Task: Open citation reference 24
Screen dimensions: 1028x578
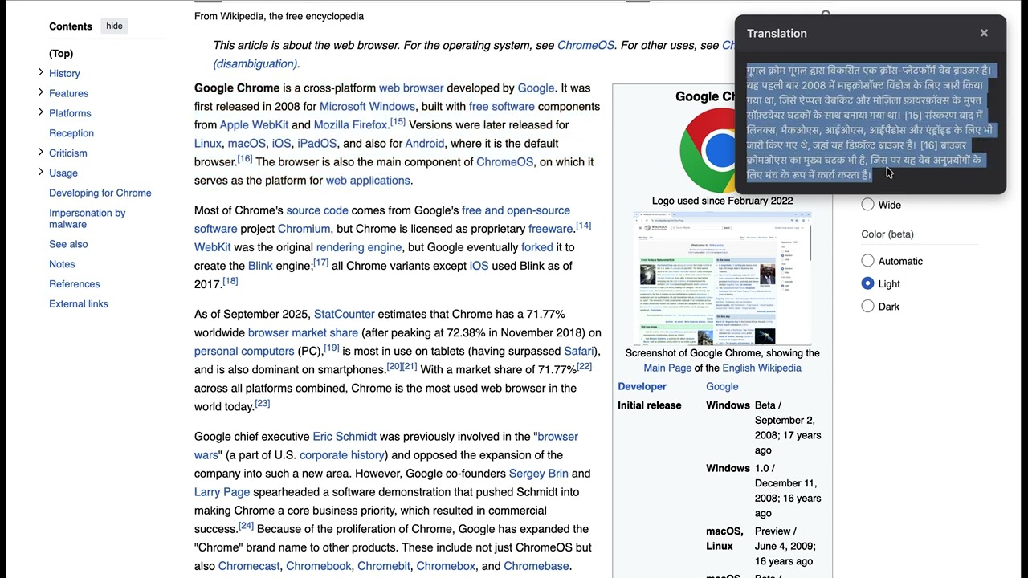Action: coord(246,526)
